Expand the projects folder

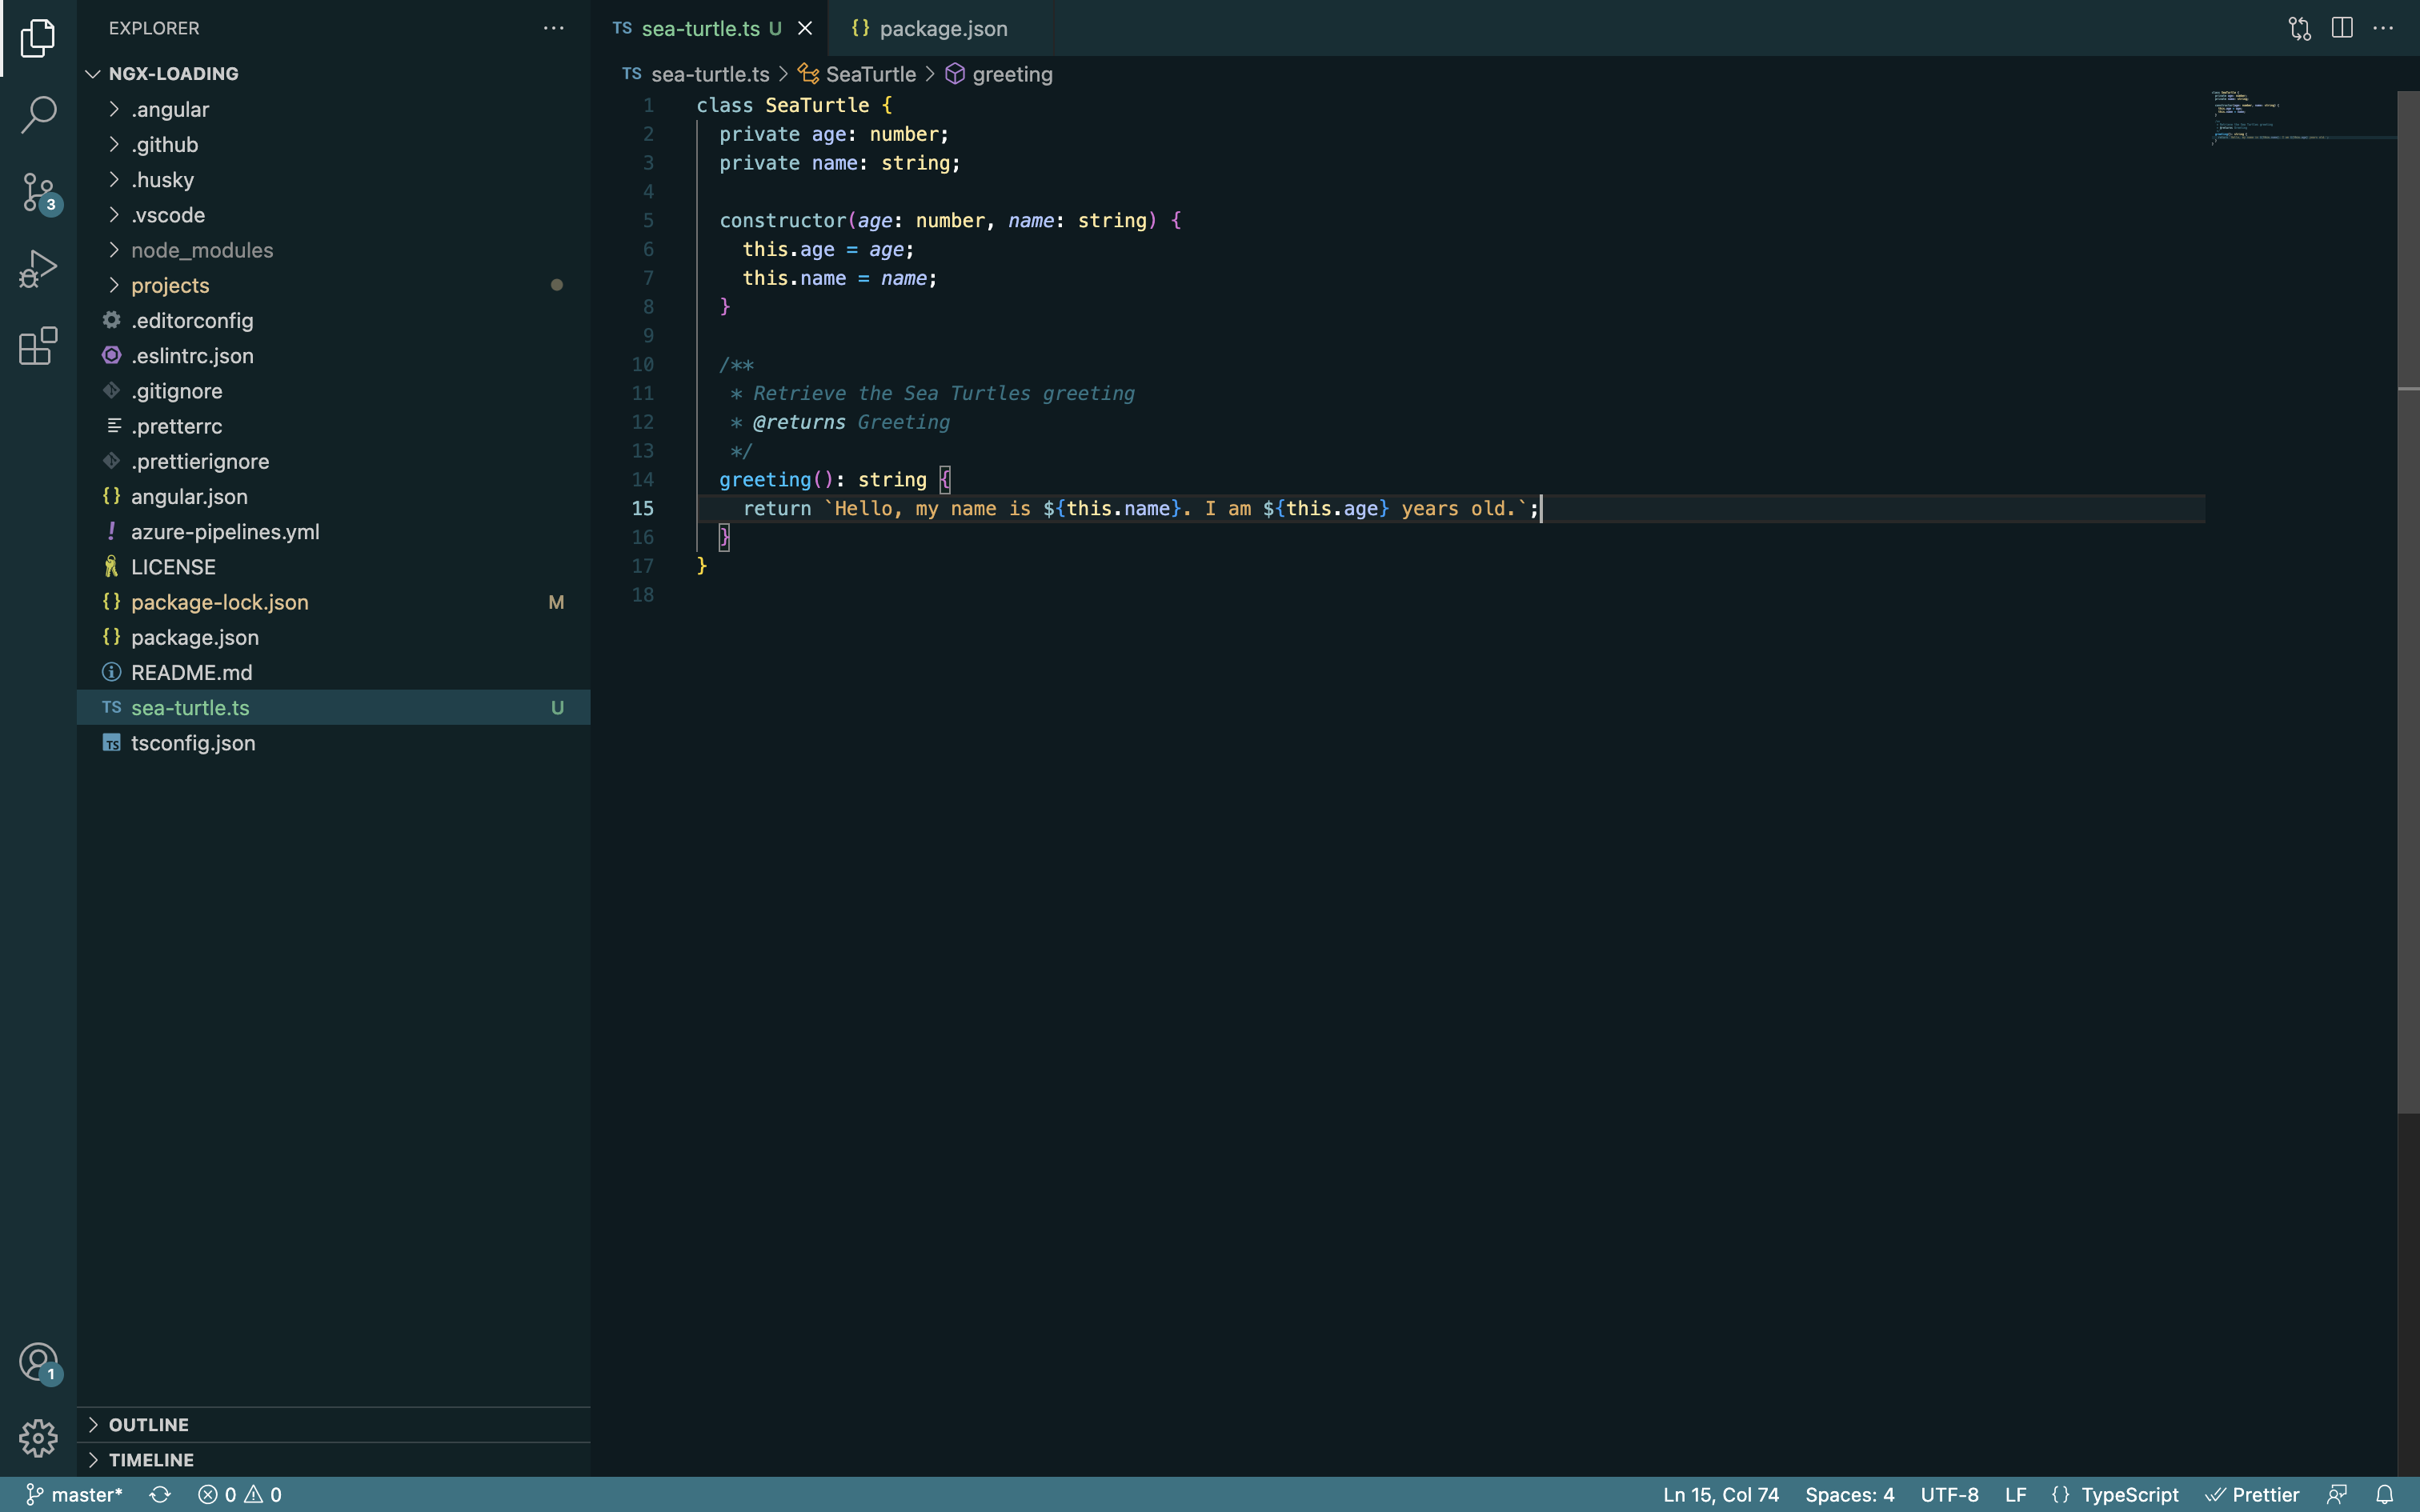170,285
